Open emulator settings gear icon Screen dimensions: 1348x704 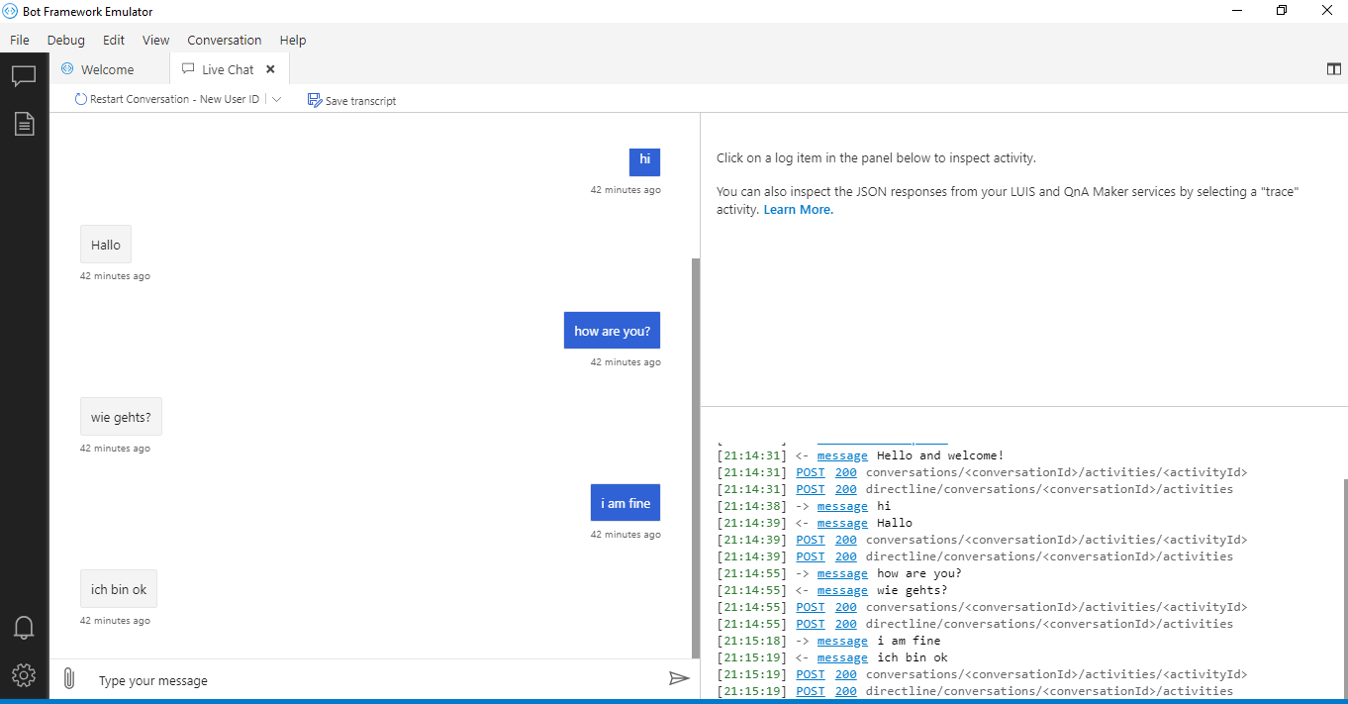coord(24,675)
